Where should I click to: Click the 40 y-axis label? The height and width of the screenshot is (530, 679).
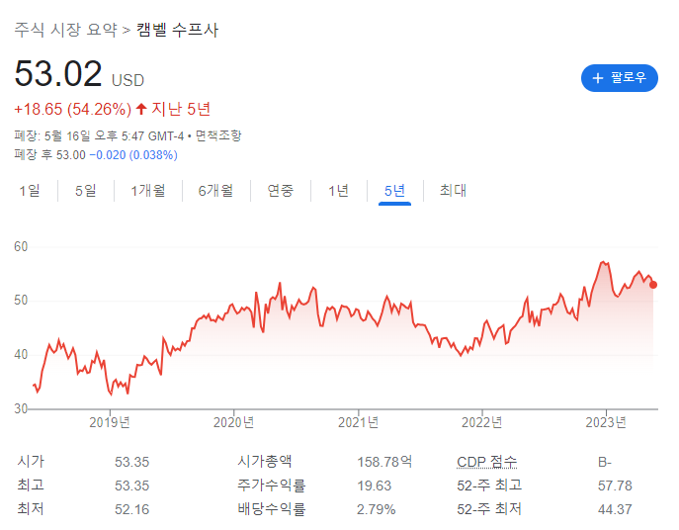(x=21, y=355)
